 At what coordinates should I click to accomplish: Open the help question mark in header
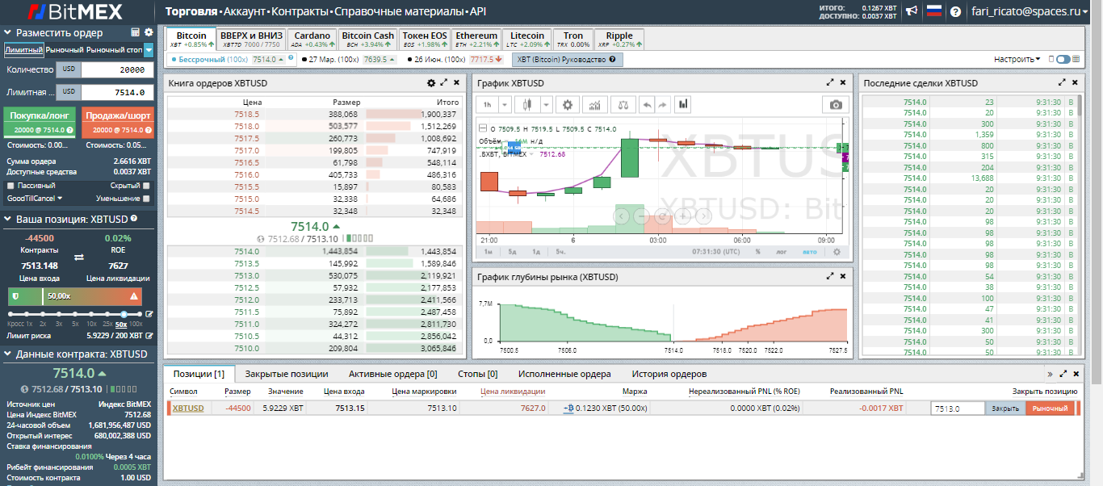click(x=956, y=12)
